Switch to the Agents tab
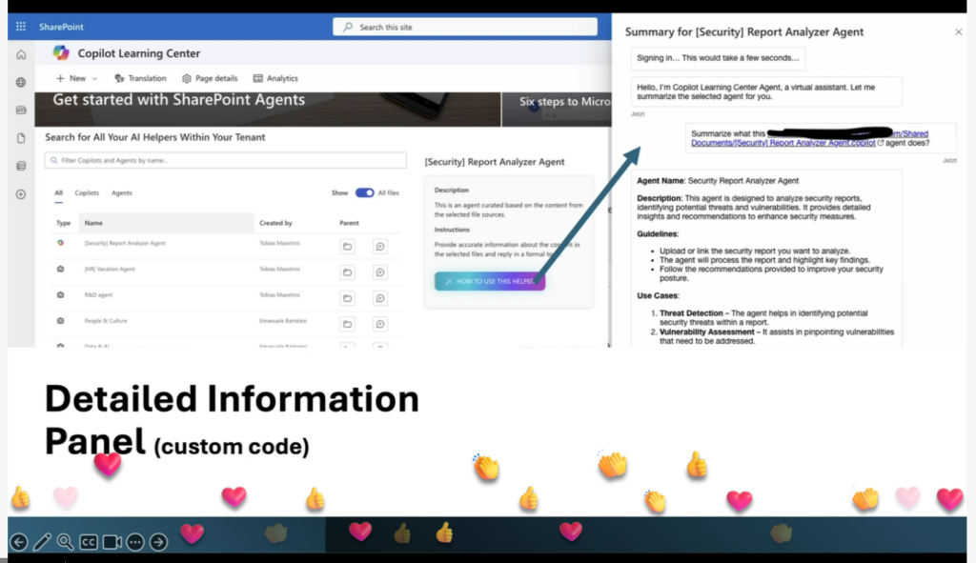 point(121,192)
